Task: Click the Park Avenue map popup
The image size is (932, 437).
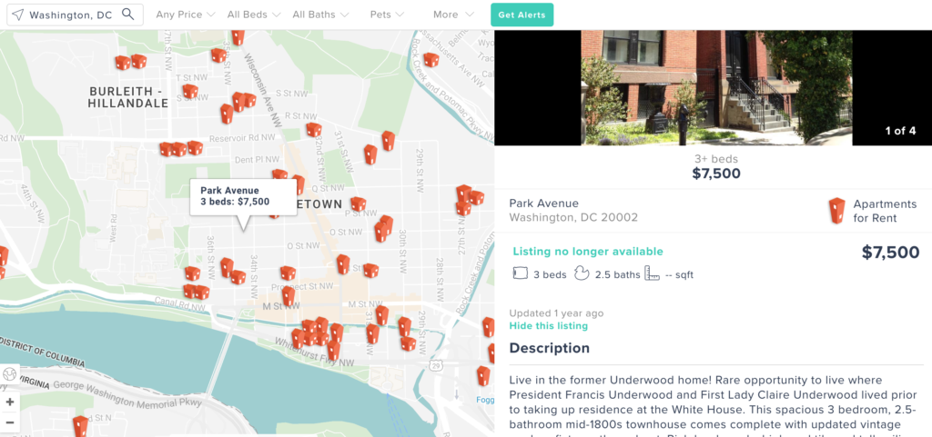Action: (242, 197)
